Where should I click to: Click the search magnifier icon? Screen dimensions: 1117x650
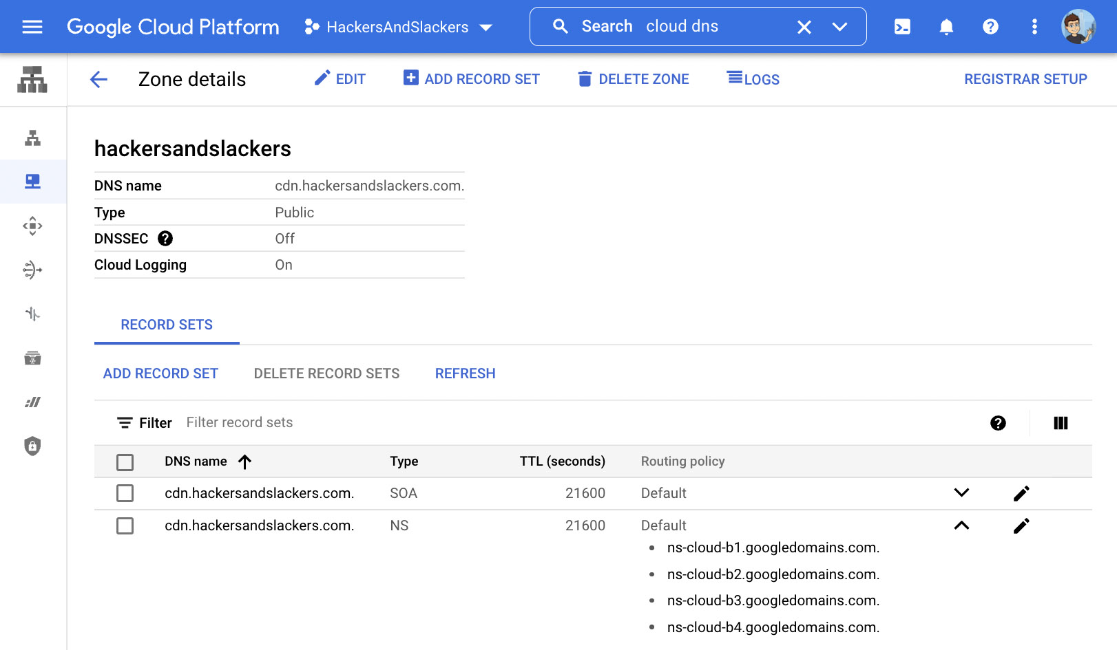561,27
